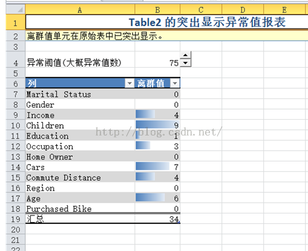Select the Gender outlier value 0
This screenshot has height=251, width=308.
(157, 104)
